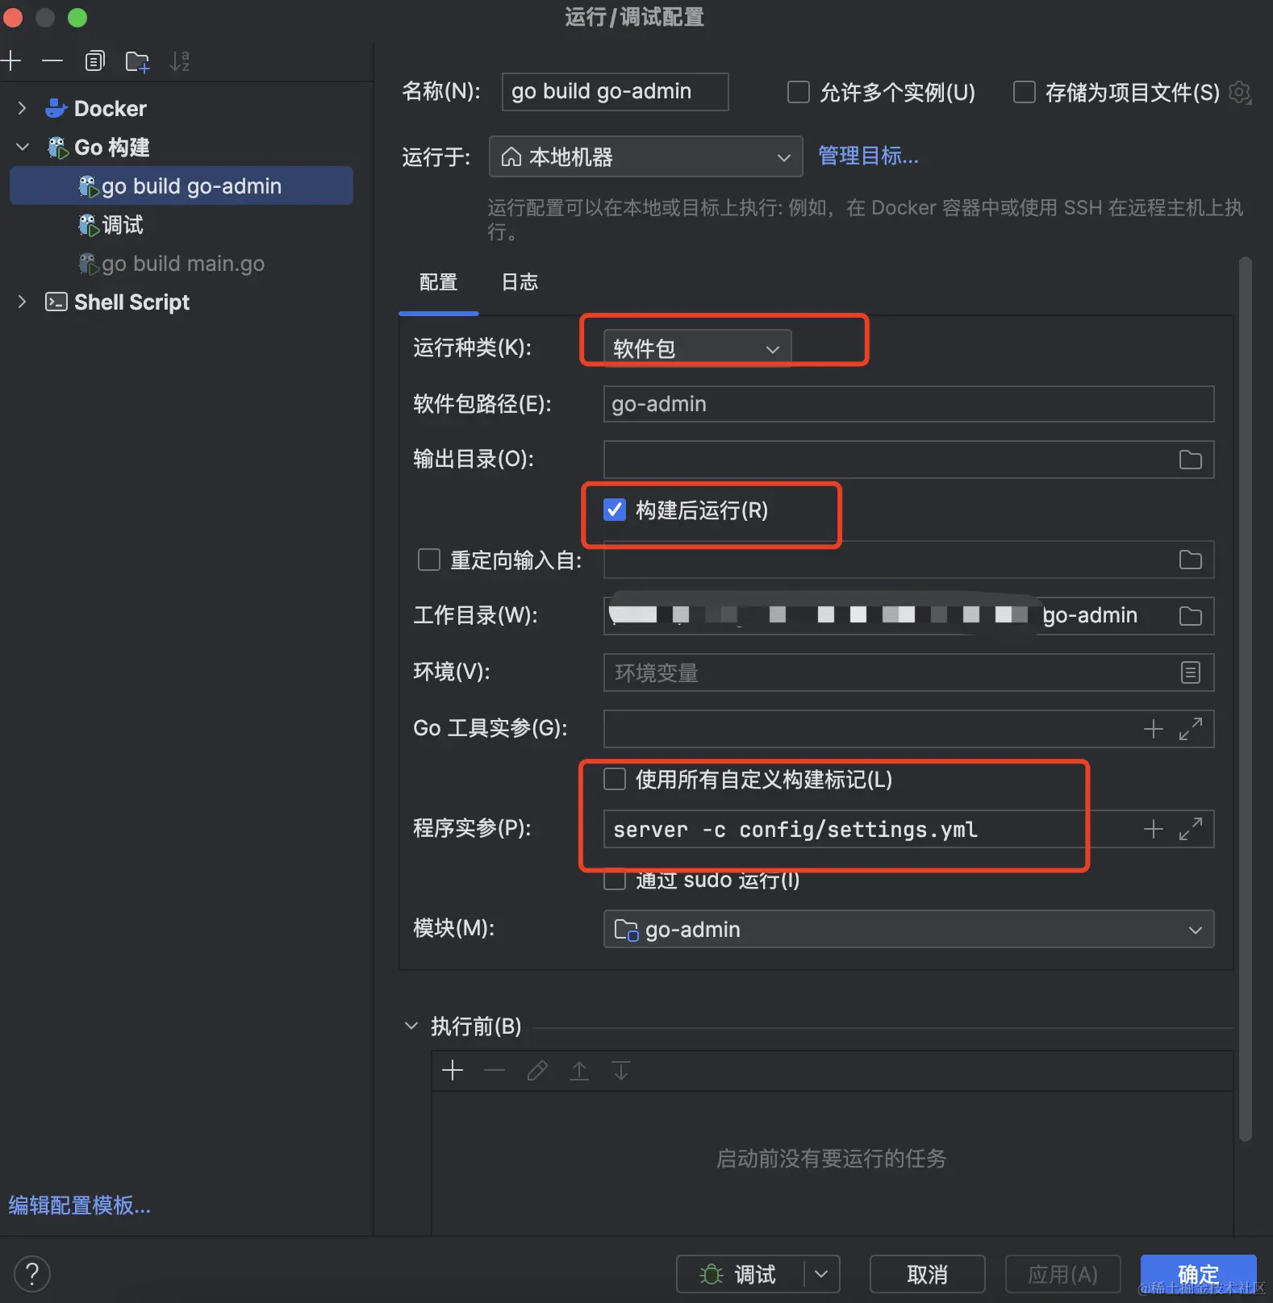
Task: Click the 管理目标 link
Action: click(869, 156)
